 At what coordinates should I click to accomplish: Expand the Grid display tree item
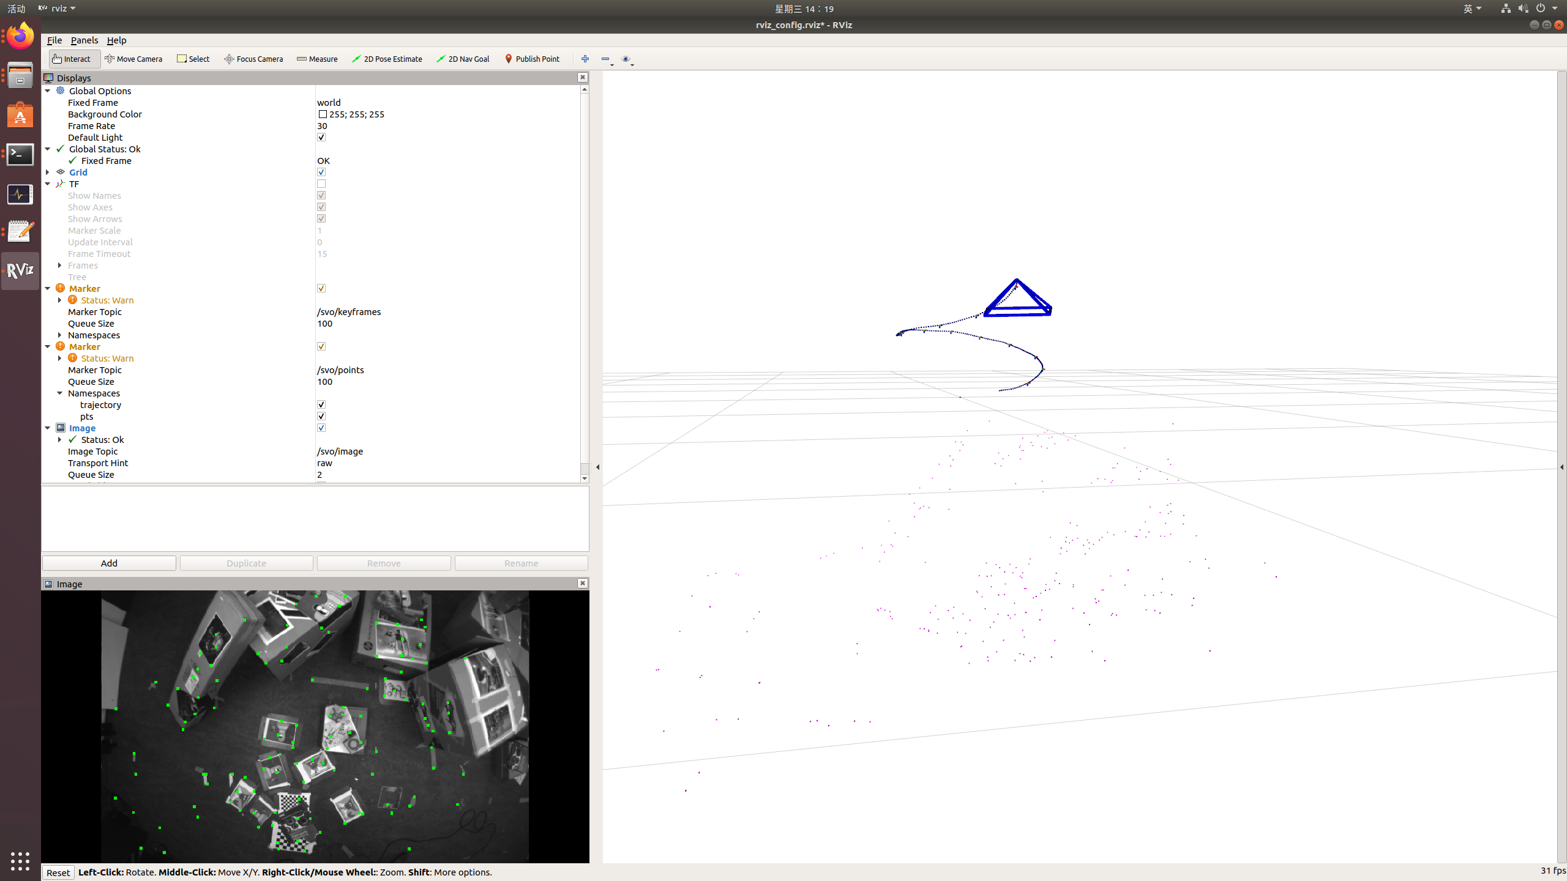point(48,173)
